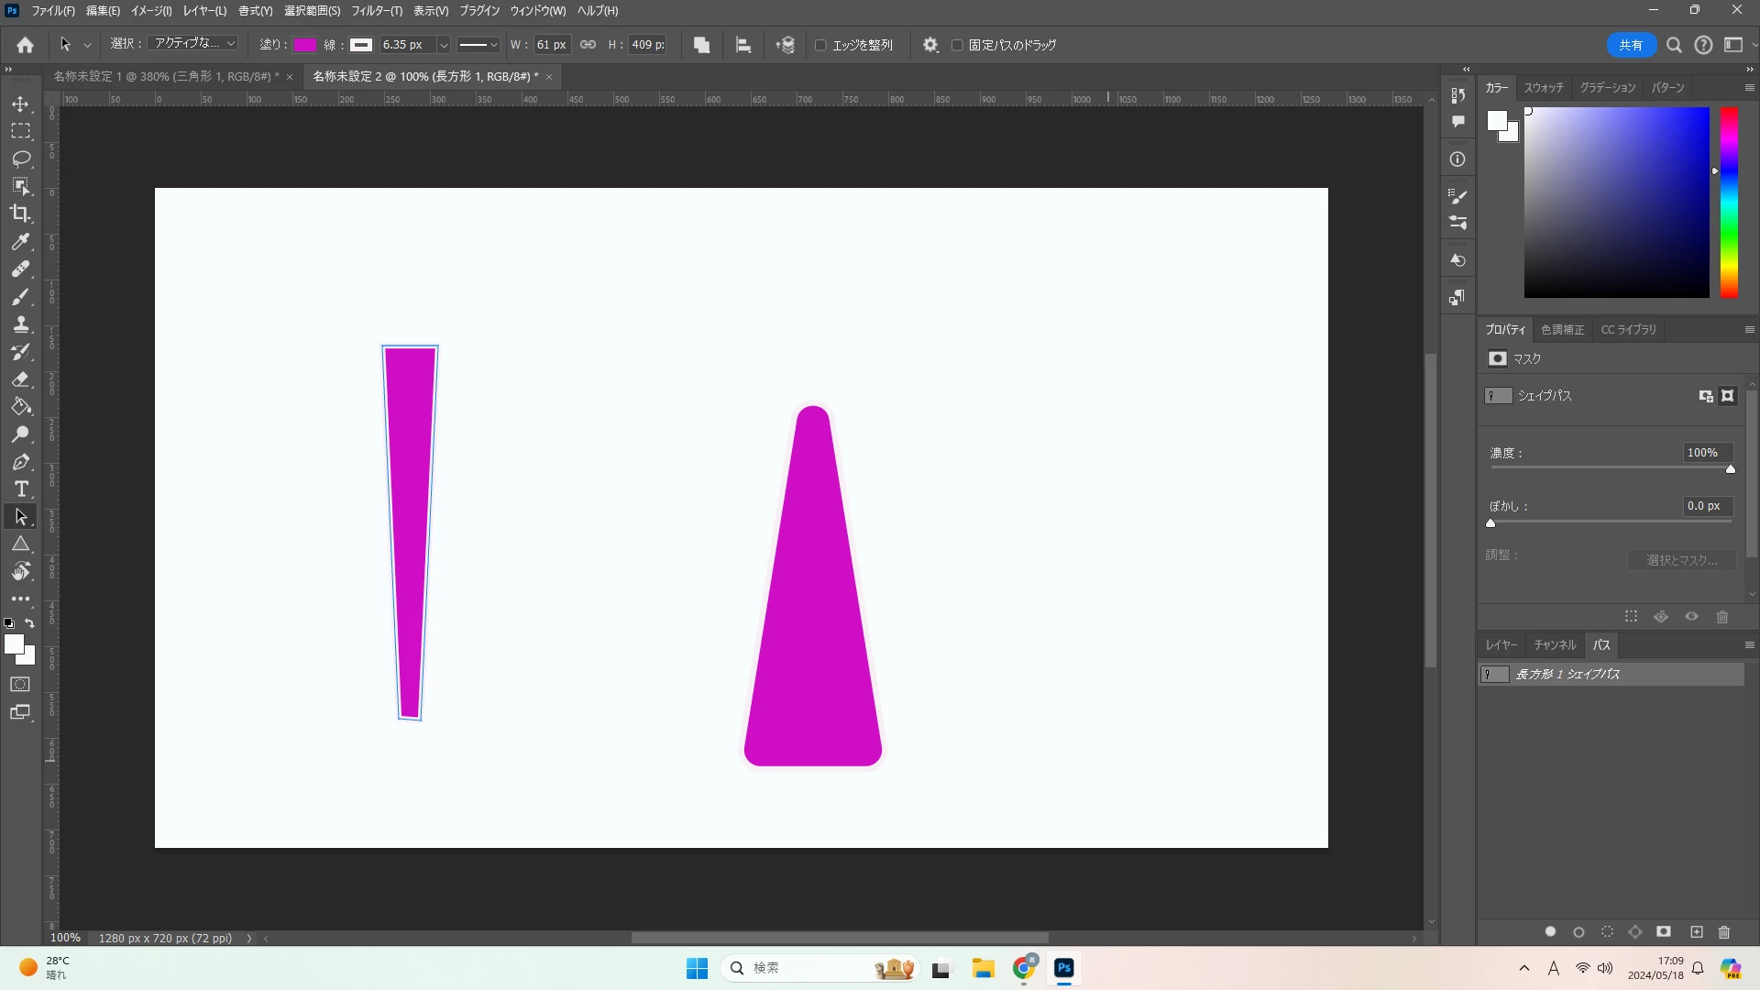Screen dimensions: 1760x990
Task: Select the Horizontal Type tool
Action: pos(20,489)
